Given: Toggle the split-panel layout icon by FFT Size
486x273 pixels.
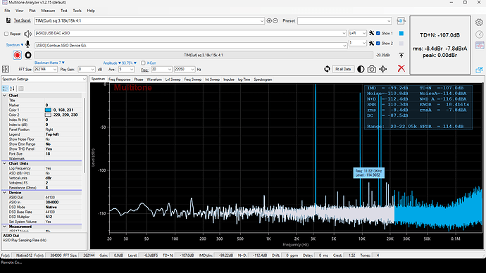Looking at the screenshot, I should point(6,69).
